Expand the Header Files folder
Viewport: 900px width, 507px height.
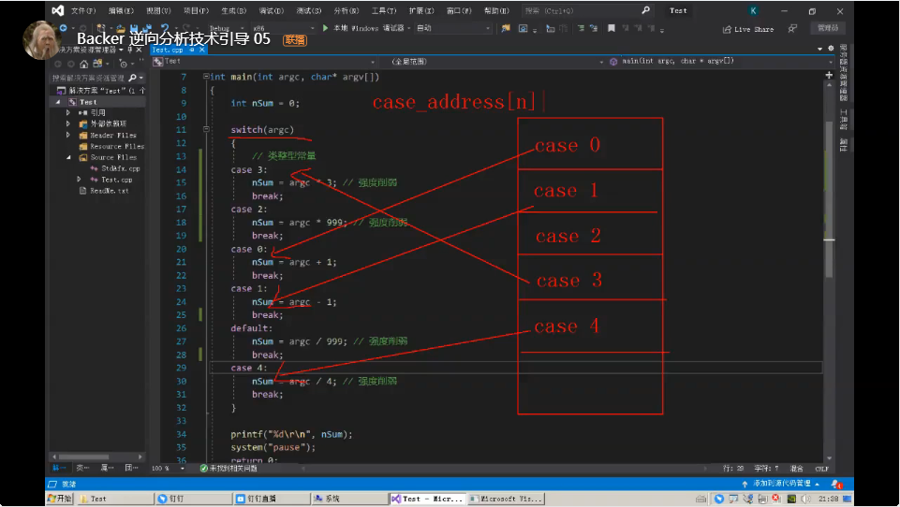click(x=68, y=135)
